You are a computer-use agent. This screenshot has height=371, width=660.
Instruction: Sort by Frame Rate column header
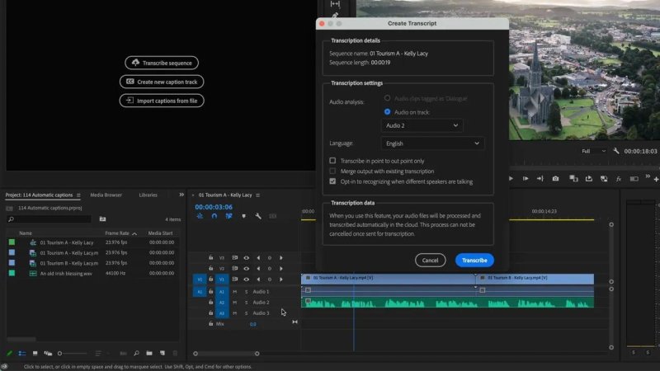(117, 233)
